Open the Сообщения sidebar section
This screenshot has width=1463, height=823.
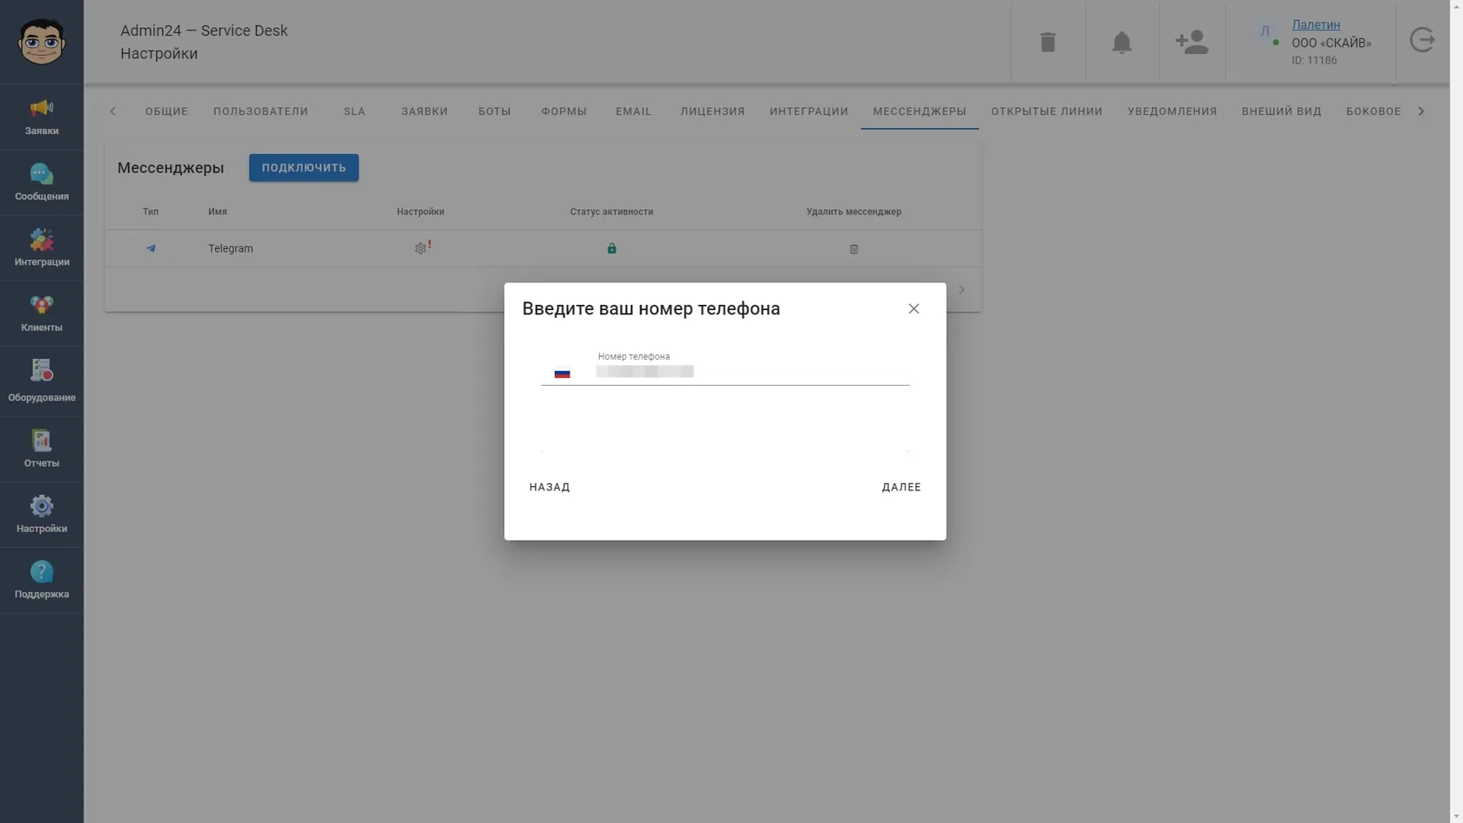click(x=42, y=182)
